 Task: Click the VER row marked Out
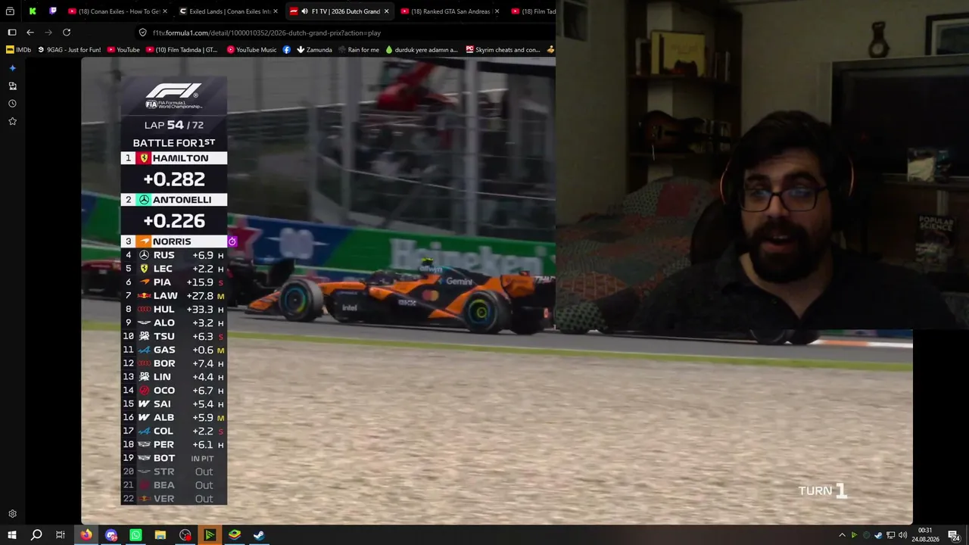tap(174, 499)
